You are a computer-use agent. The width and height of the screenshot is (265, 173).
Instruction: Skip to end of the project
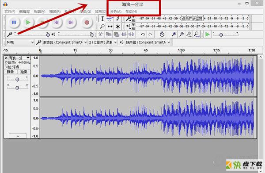pos(71,23)
